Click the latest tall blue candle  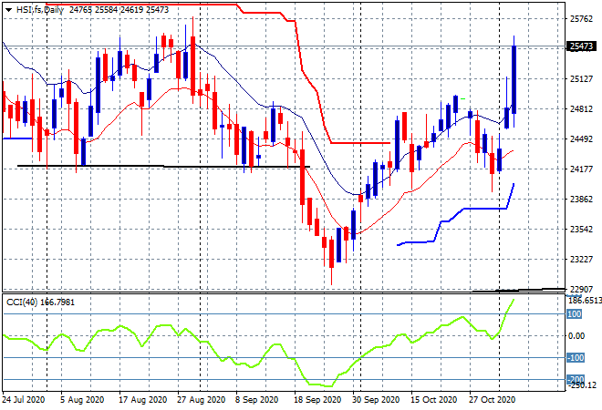point(514,80)
